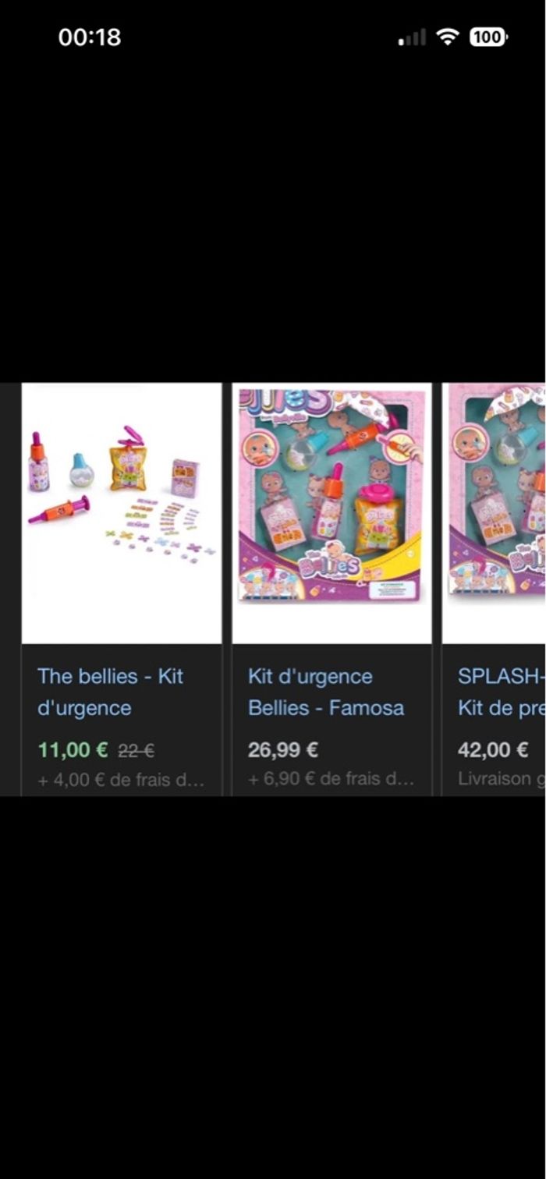546x1179 pixels.
Task: Open the partially visible SPLASH kit image
Action: click(x=494, y=513)
